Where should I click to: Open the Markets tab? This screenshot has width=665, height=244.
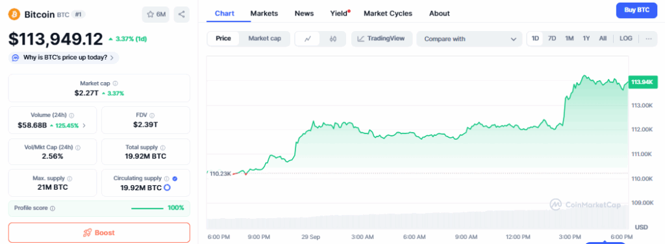pos(264,13)
